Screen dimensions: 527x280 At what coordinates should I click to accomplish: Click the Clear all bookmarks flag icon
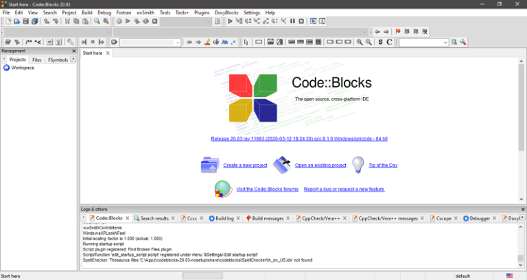coord(425,31)
